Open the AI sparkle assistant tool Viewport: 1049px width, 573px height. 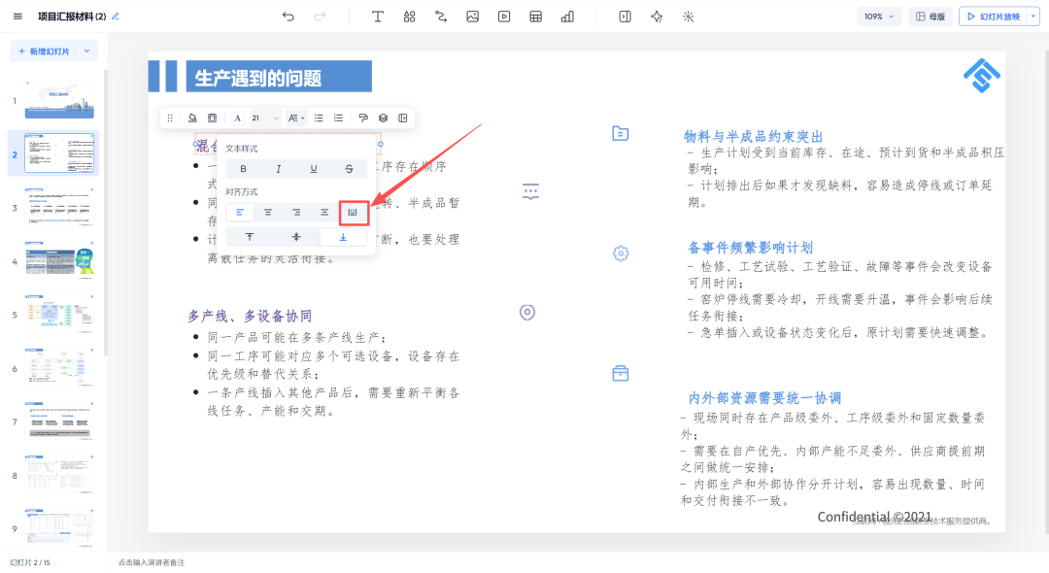(x=657, y=17)
